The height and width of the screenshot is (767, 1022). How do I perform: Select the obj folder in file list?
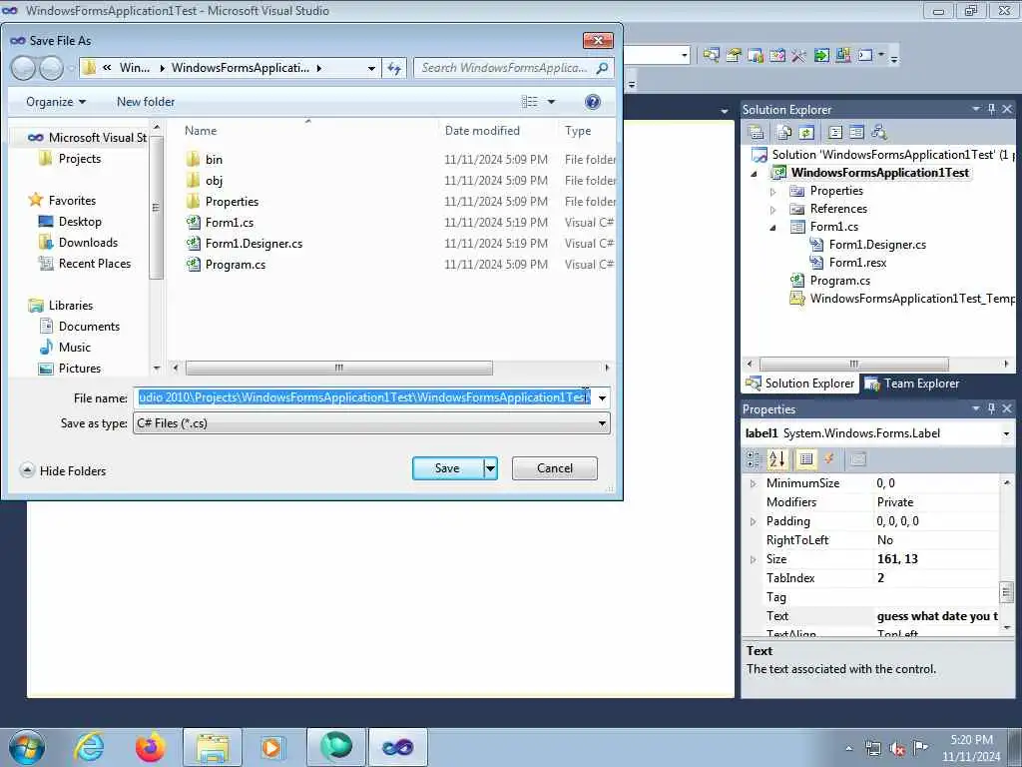click(x=214, y=181)
